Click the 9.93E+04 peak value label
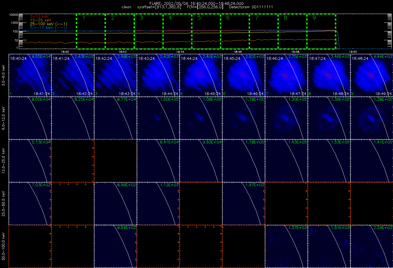Screen dimensions: 393x268 click(x=212, y=142)
